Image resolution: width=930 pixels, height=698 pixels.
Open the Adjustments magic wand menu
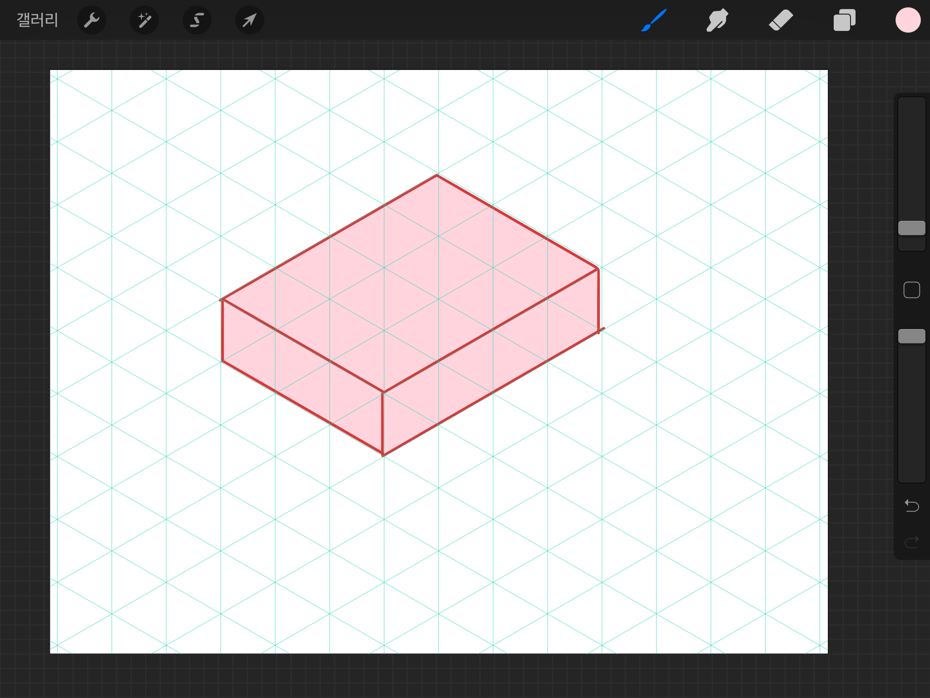pos(144,20)
